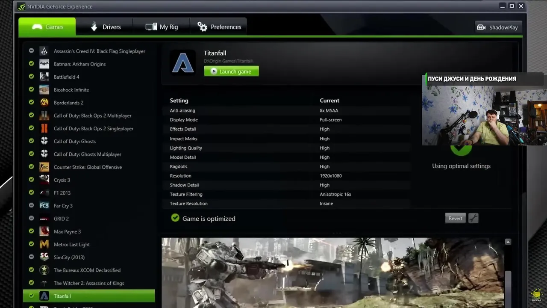
Task: Click the Counter Strike GO icon
Action: pyautogui.click(x=44, y=167)
